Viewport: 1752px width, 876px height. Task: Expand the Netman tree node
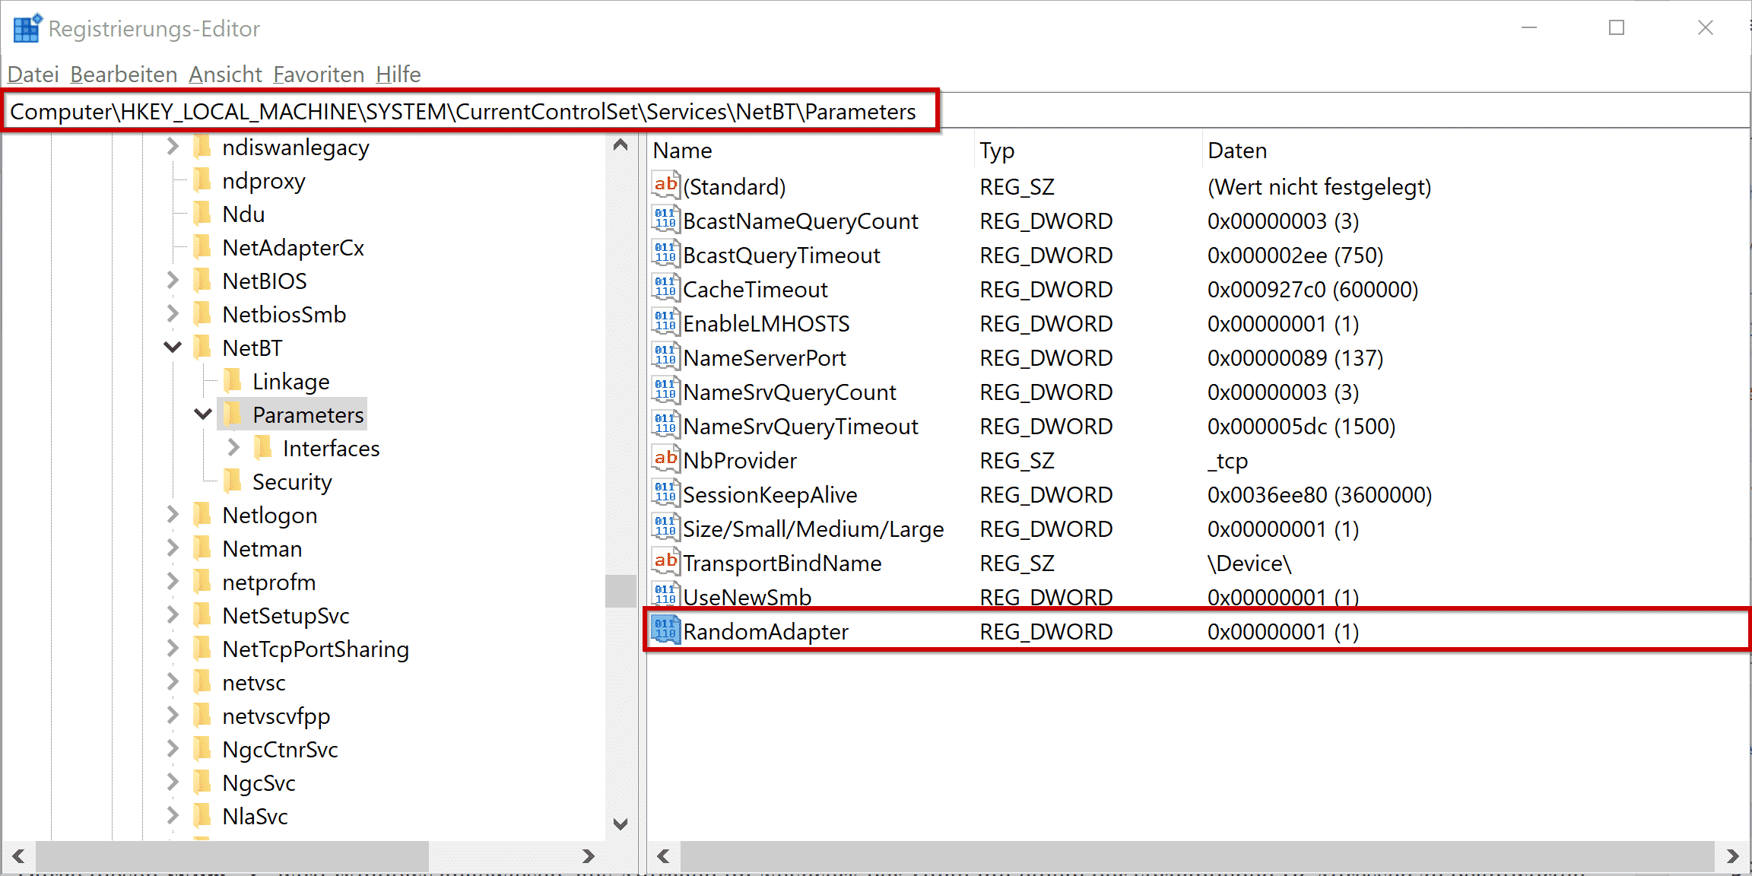click(173, 547)
